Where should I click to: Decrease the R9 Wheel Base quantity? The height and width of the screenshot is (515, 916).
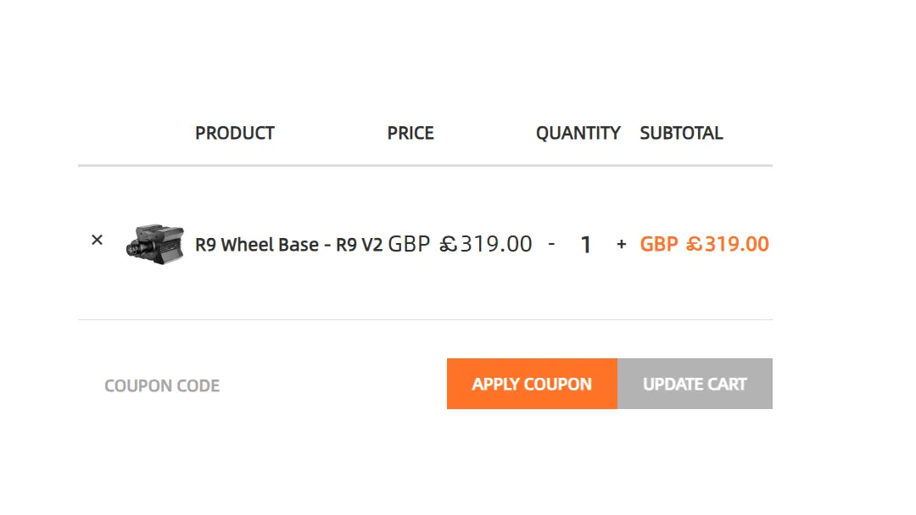(x=552, y=244)
